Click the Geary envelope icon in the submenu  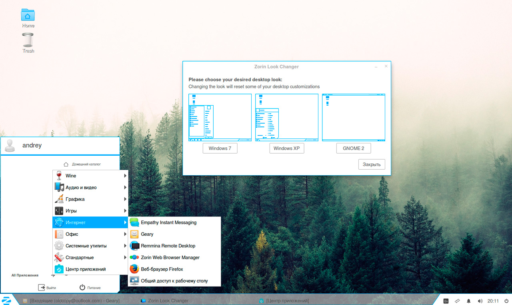click(134, 234)
